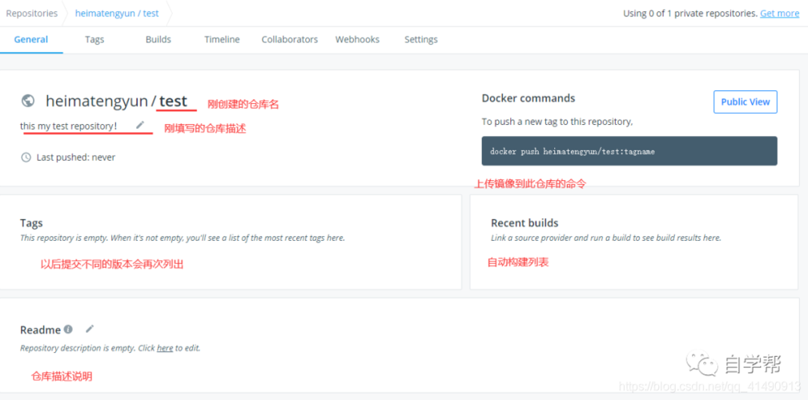Click the 'here' link to edit Readme
This screenshot has width=808, height=400.
click(165, 348)
